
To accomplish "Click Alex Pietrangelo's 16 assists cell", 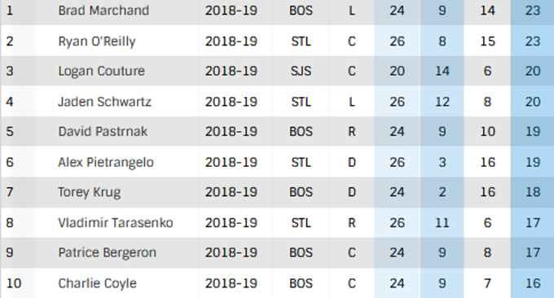I will click(x=487, y=162).
